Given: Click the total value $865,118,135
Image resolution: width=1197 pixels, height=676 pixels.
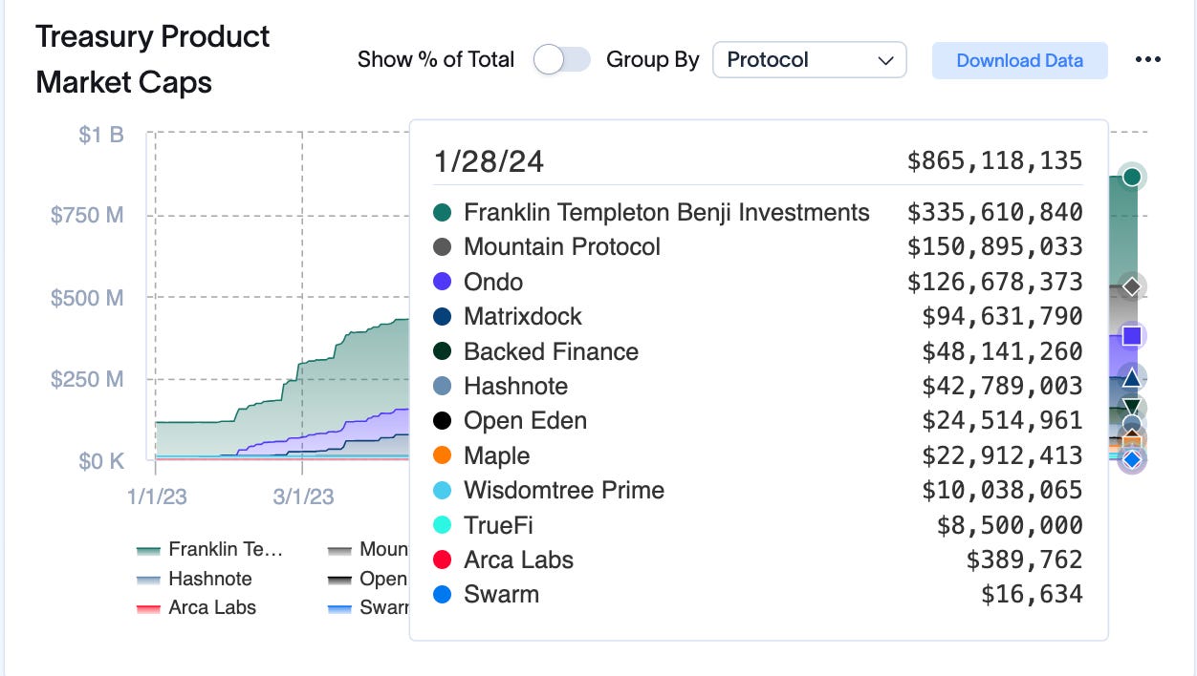Looking at the screenshot, I should tap(994, 160).
